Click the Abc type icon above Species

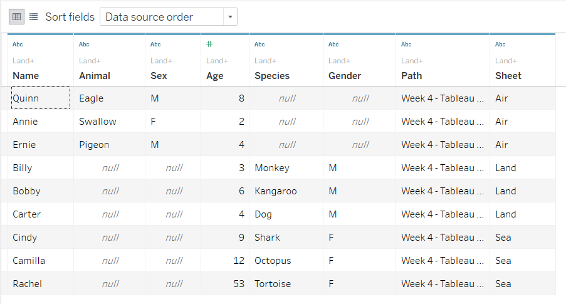[259, 45]
